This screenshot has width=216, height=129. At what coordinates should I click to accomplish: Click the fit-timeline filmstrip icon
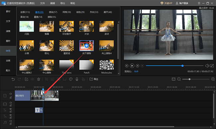pyautogui.click(x=173, y=79)
